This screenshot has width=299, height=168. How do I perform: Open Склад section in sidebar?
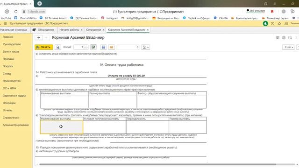pos(7,74)
